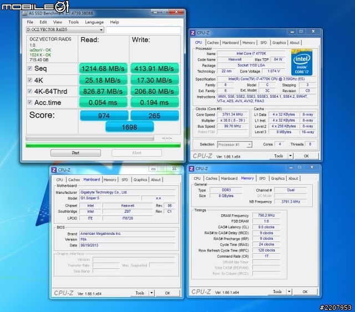The width and height of the screenshot is (355, 312).
Task: Click the BIOS version value F6h
Action: pos(128,239)
